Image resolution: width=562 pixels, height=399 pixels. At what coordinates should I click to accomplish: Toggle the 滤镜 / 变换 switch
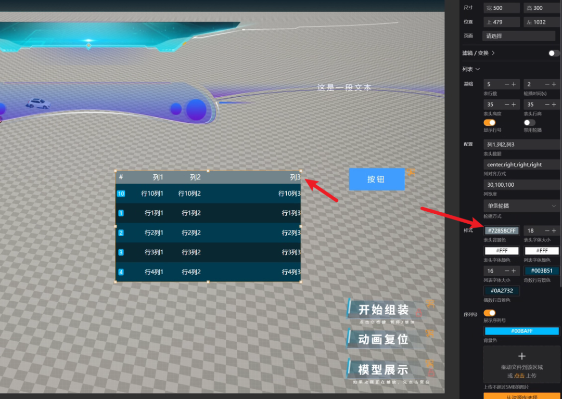tap(554, 53)
